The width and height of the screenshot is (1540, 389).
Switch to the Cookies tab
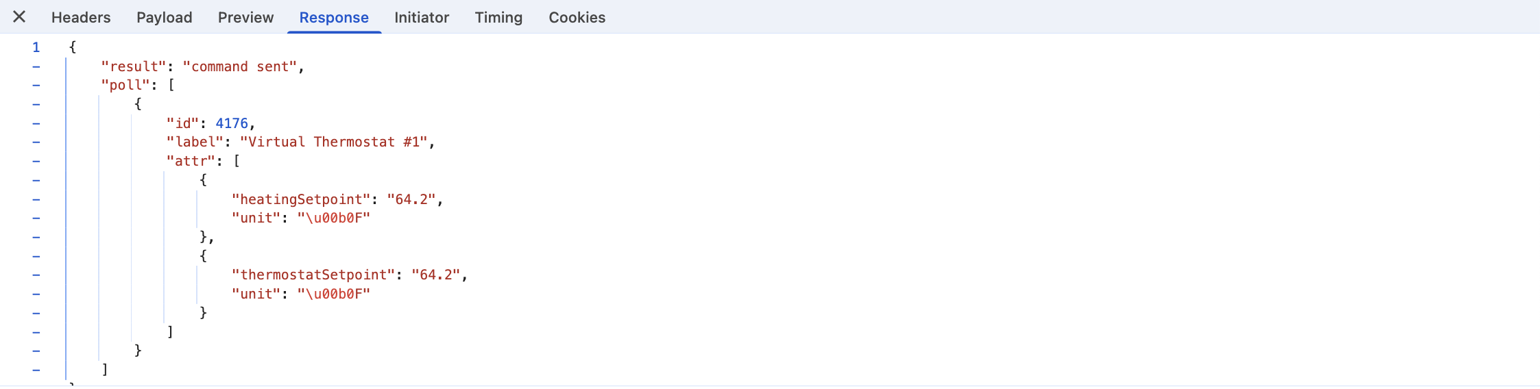pos(577,18)
